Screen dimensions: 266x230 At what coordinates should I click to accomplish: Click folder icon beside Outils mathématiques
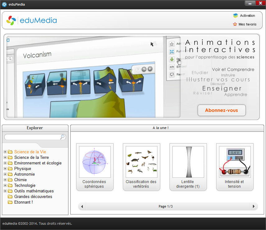10,191
